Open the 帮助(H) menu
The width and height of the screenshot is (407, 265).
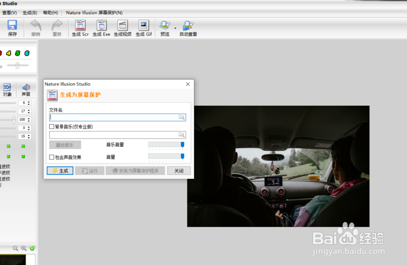pyautogui.click(x=50, y=13)
